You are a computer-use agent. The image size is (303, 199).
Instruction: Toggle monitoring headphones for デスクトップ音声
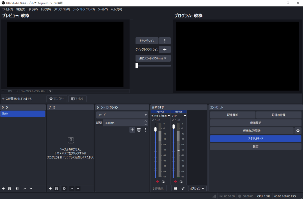163,182
